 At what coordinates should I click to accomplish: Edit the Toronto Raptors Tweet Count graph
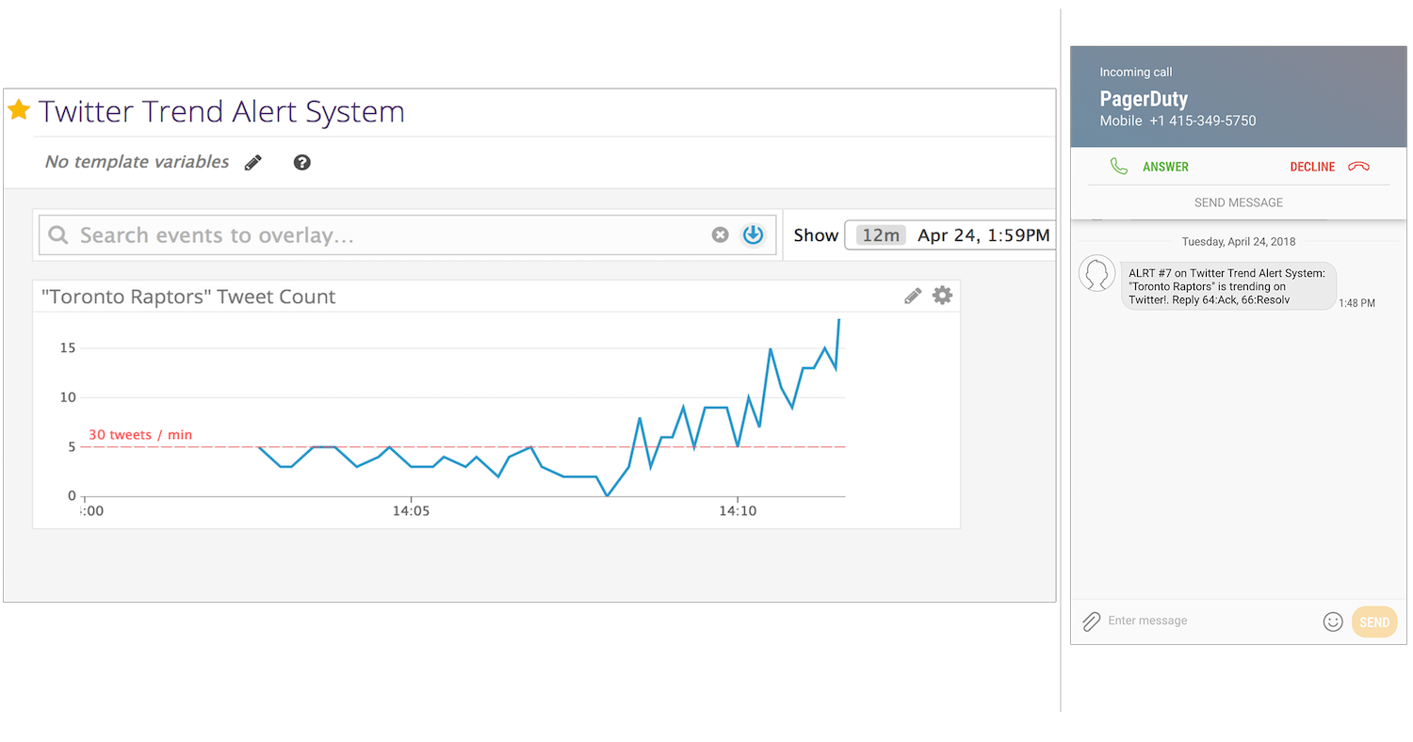pyautogui.click(x=912, y=297)
